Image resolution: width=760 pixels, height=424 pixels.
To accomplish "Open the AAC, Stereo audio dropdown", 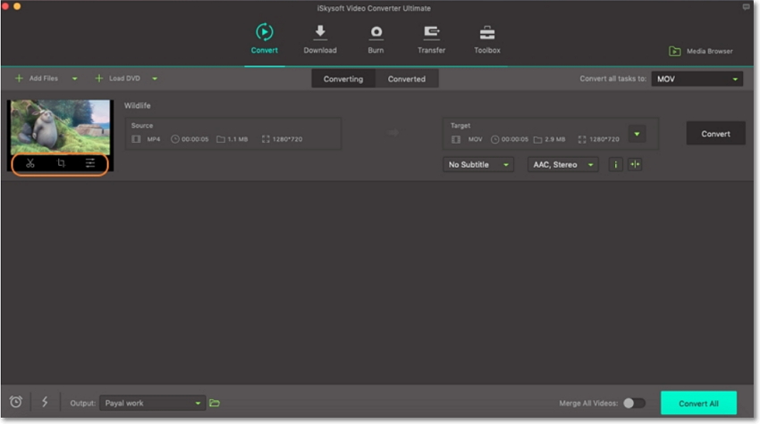I will coord(562,164).
